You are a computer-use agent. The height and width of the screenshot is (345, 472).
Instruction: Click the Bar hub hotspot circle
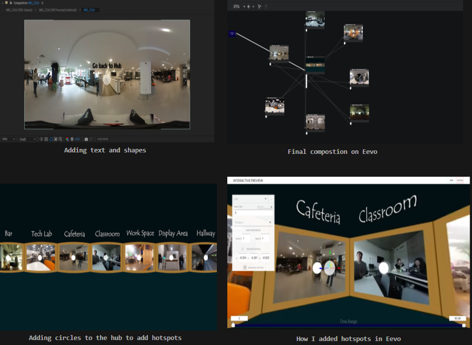click(7, 258)
